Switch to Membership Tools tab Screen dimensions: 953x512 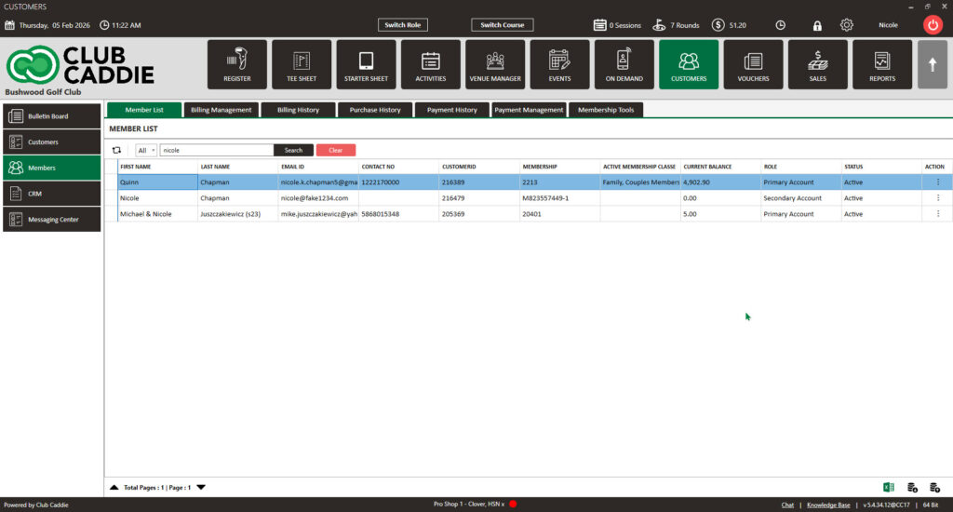[x=606, y=110]
